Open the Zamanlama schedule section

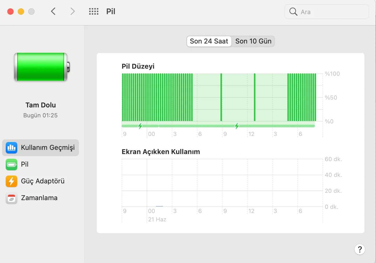pyautogui.click(x=39, y=198)
